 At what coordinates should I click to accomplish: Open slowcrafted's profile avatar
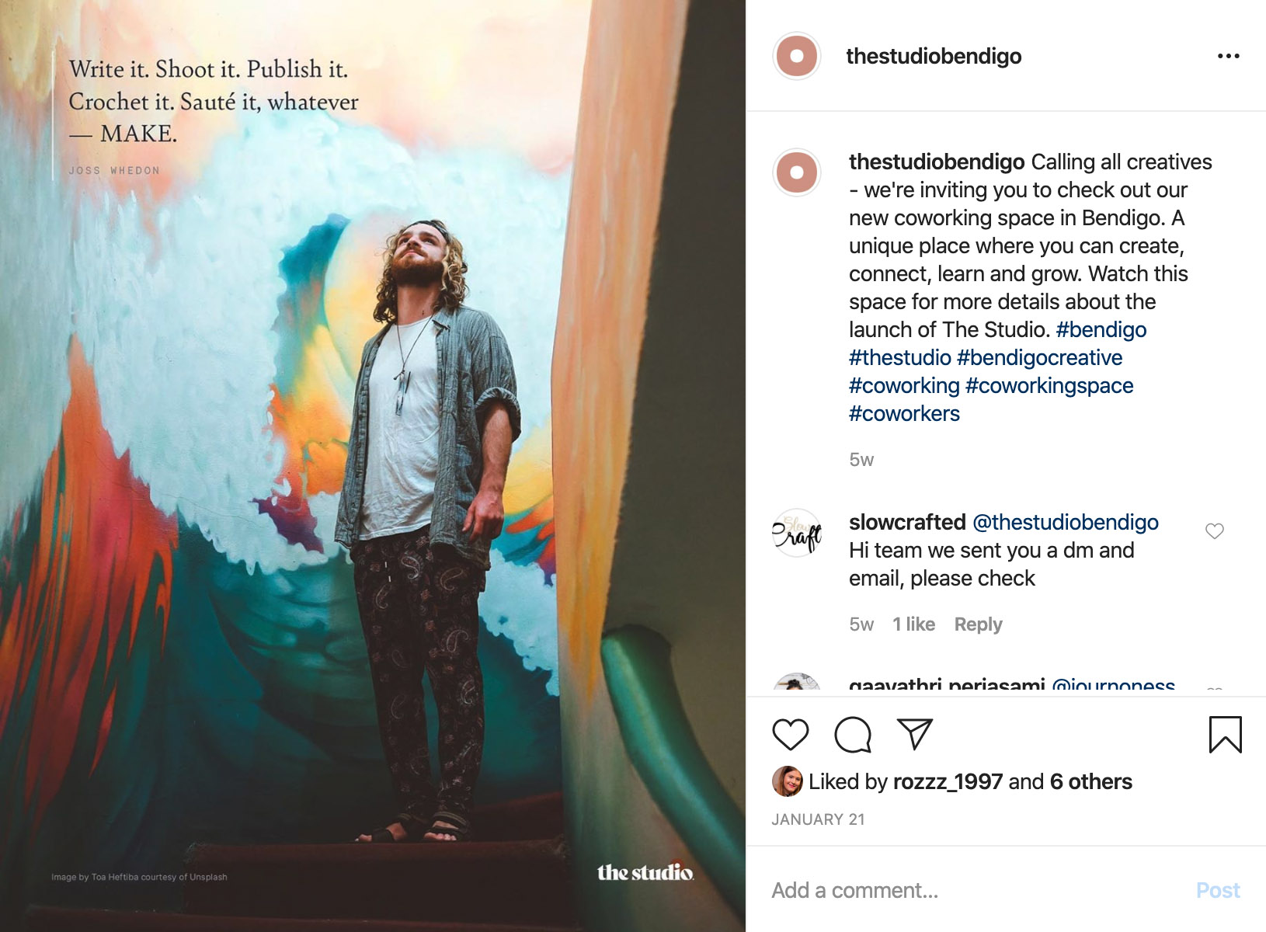[796, 533]
